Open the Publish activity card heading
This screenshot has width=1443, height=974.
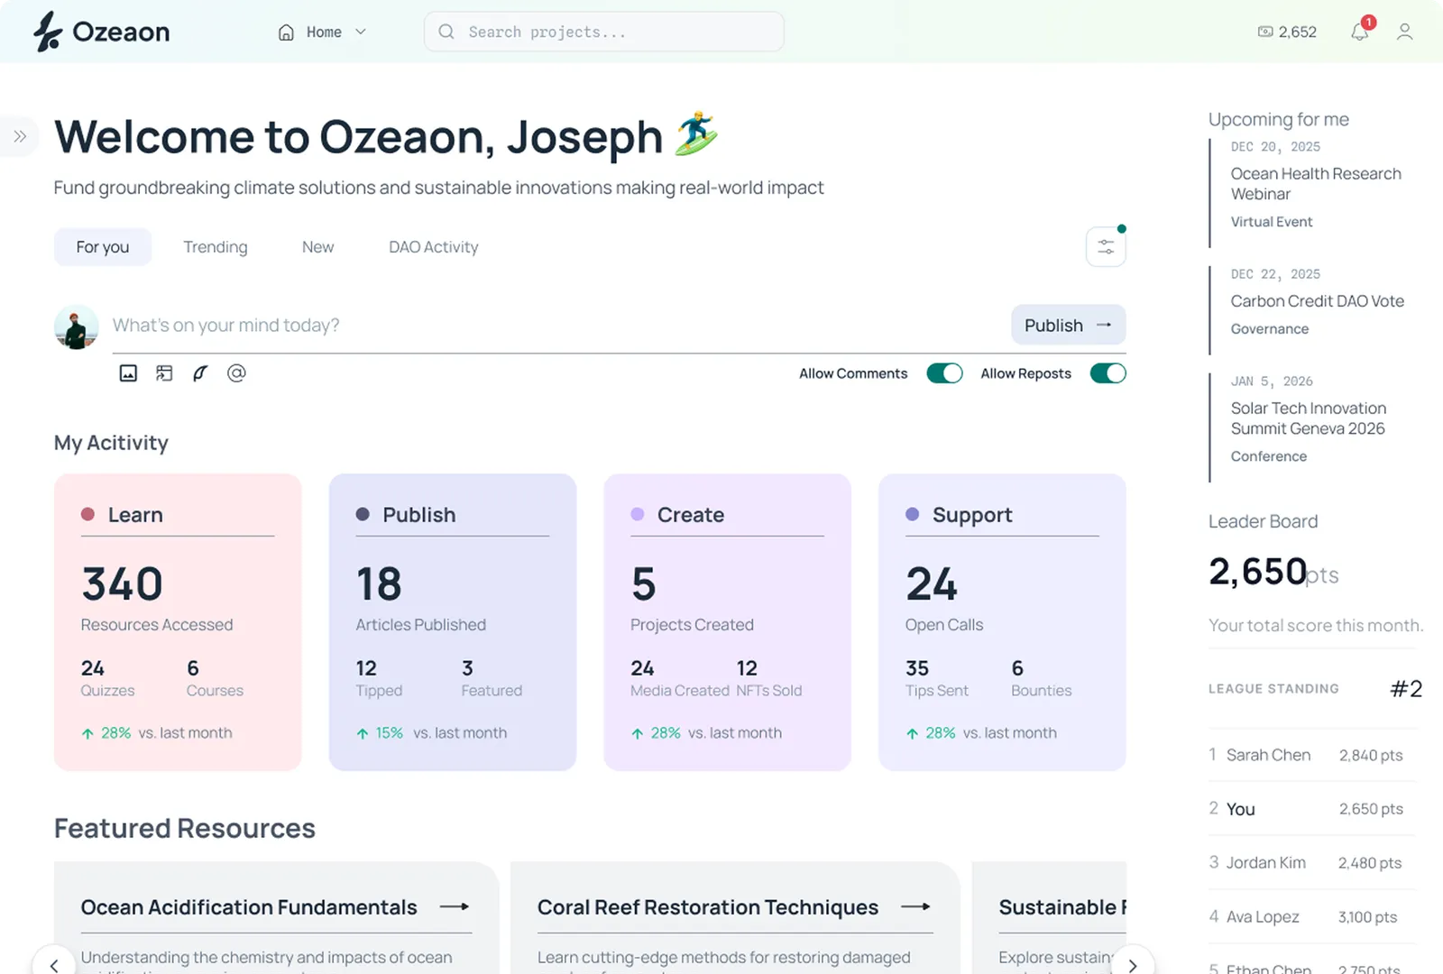(x=419, y=515)
